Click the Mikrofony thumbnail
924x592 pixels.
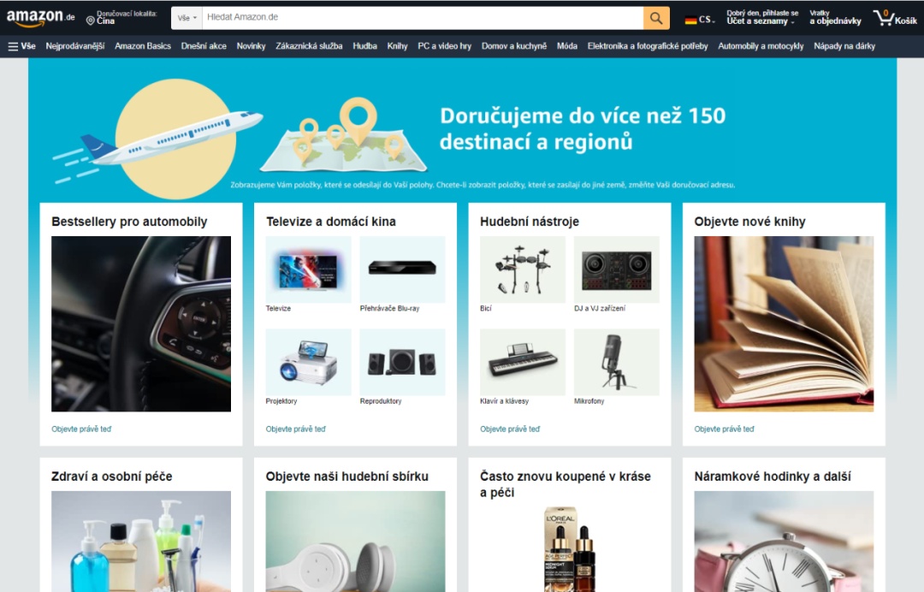pyautogui.click(x=616, y=362)
